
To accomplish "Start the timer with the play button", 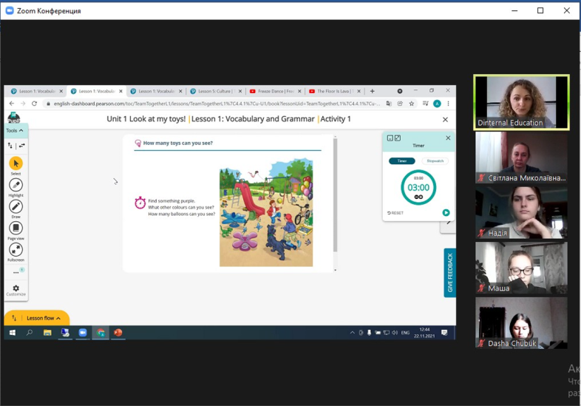I will [x=446, y=213].
